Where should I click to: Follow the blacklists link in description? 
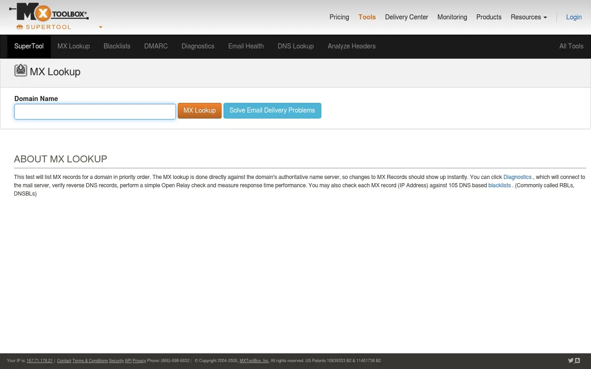point(500,185)
